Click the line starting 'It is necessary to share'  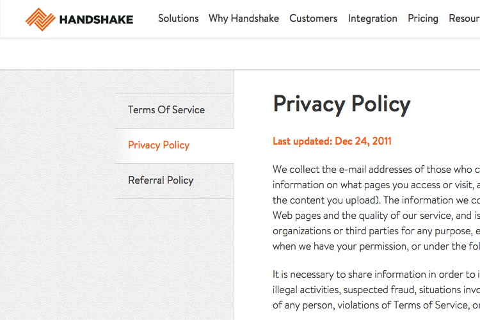376,275
